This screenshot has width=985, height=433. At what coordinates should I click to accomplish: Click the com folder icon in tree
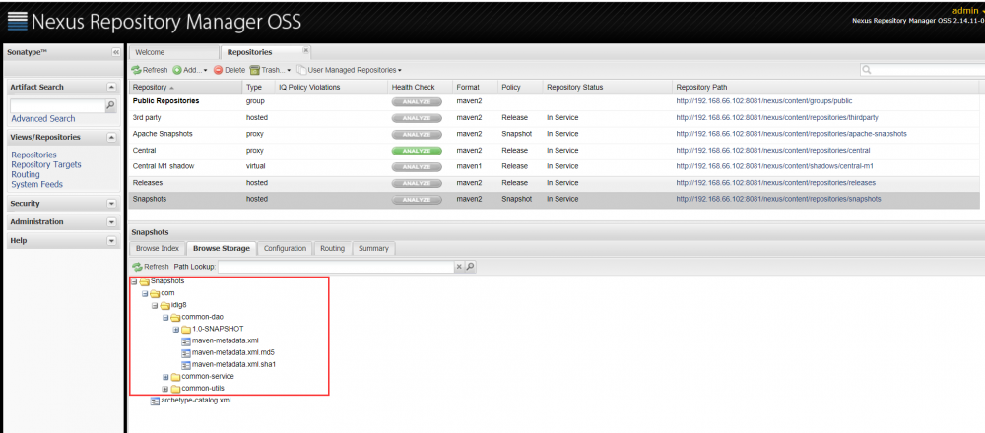click(x=155, y=293)
